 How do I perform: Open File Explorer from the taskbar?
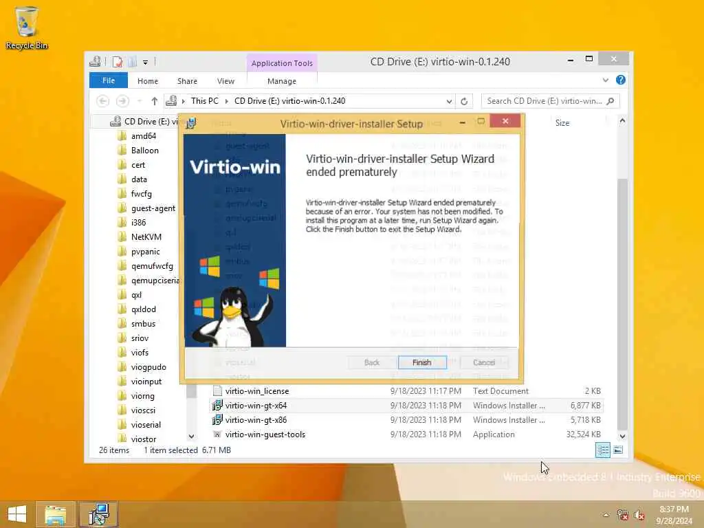[55, 514]
